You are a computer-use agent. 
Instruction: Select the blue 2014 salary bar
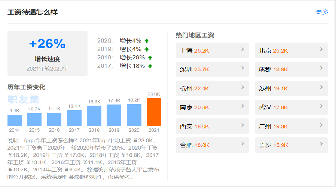tap(15, 121)
